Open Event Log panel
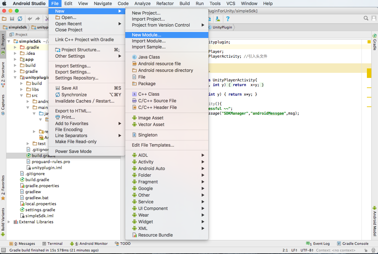This screenshot has height=254, width=378. point(318,244)
